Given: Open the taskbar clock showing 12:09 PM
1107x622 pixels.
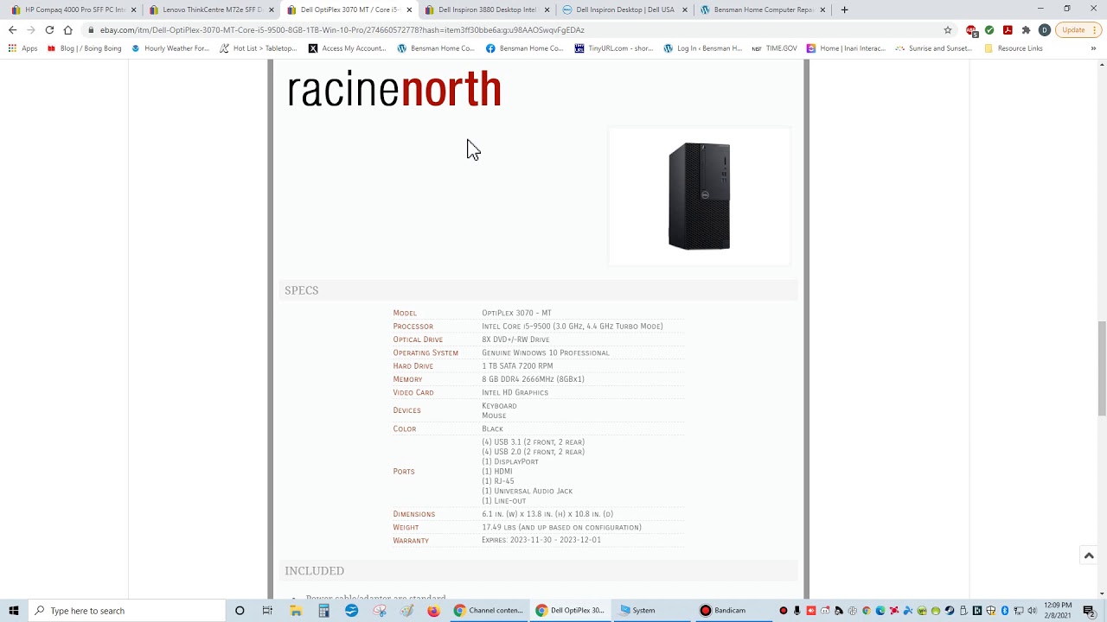Looking at the screenshot, I should [x=1058, y=611].
